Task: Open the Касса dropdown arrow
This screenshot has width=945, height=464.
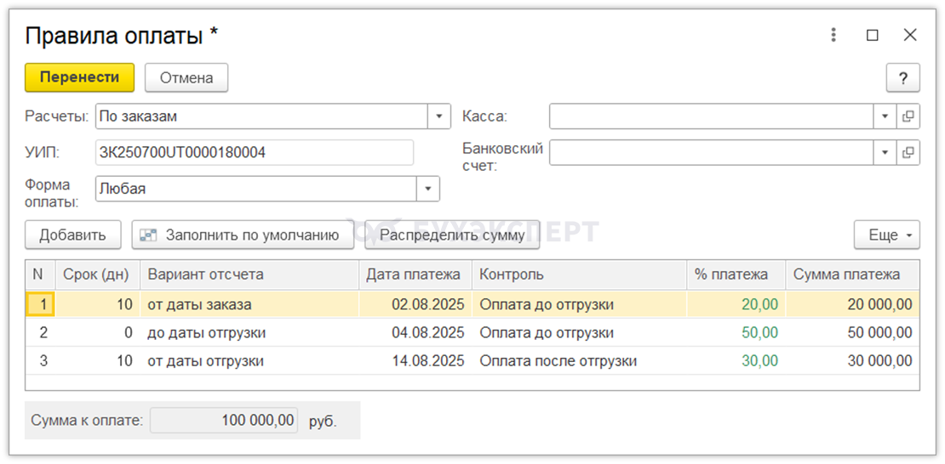Action: pyautogui.click(x=885, y=116)
